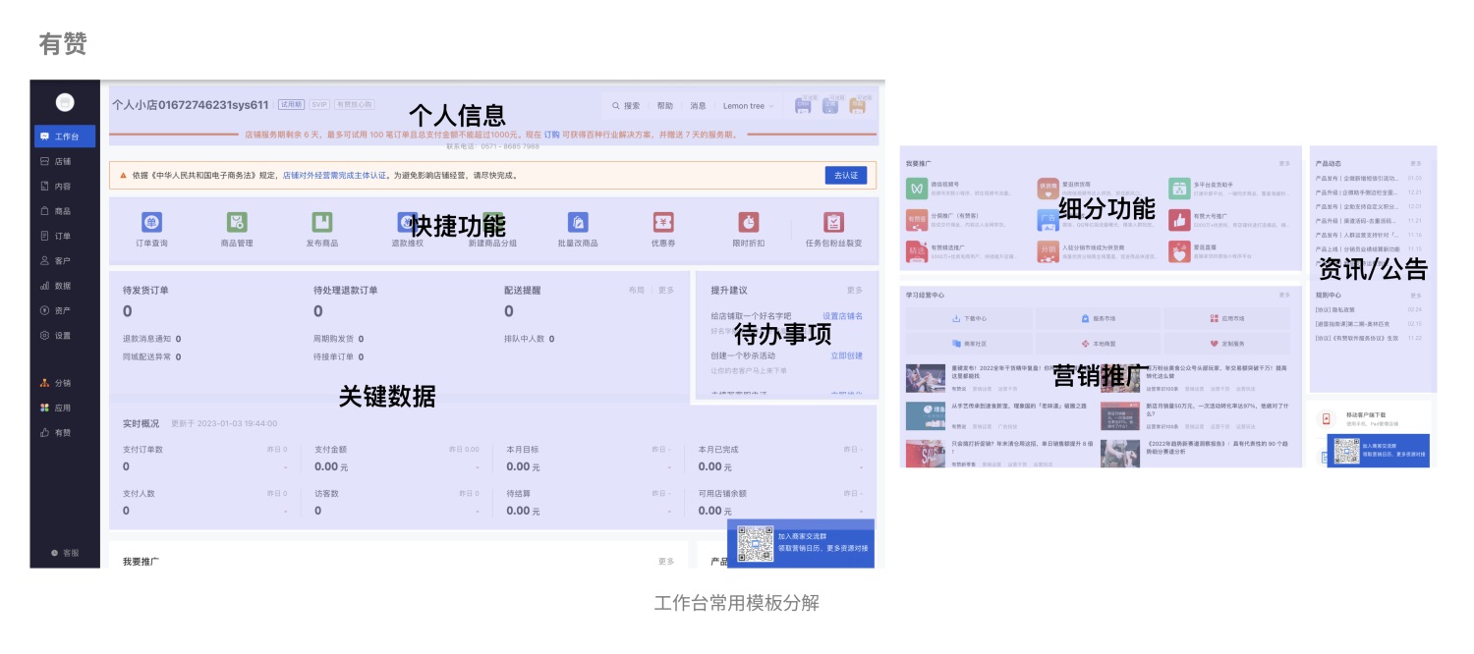Click the shop avatar logo in the sidebar

[65, 102]
